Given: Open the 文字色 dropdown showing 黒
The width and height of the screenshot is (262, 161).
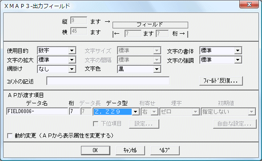Looking at the screenshot, I should tap(139, 69).
